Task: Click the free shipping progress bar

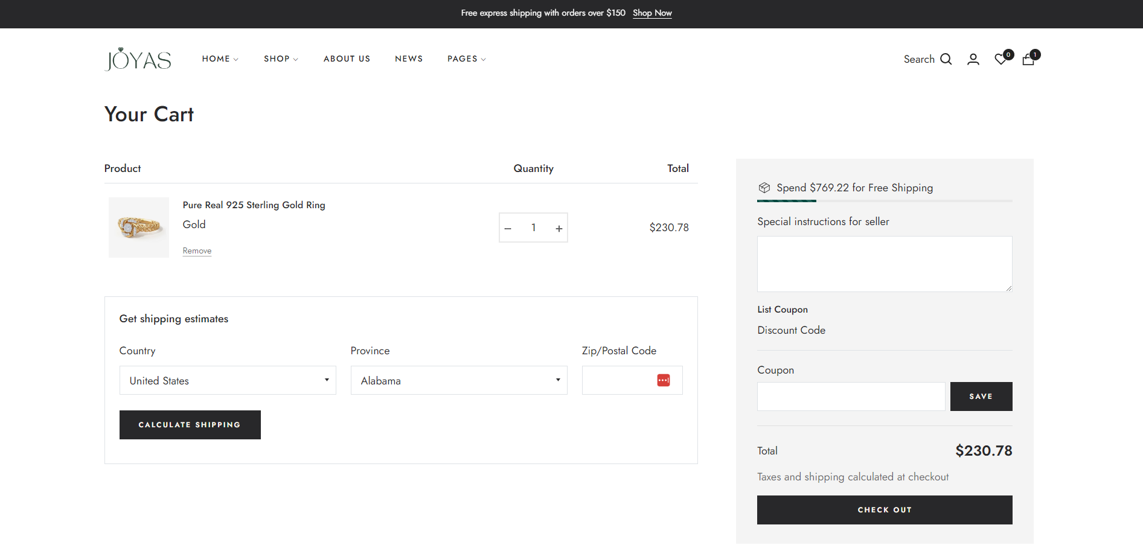Action: click(885, 200)
